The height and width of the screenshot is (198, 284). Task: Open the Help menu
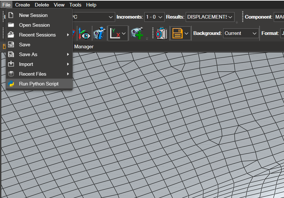pyautogui.click(x=91, y=5)
